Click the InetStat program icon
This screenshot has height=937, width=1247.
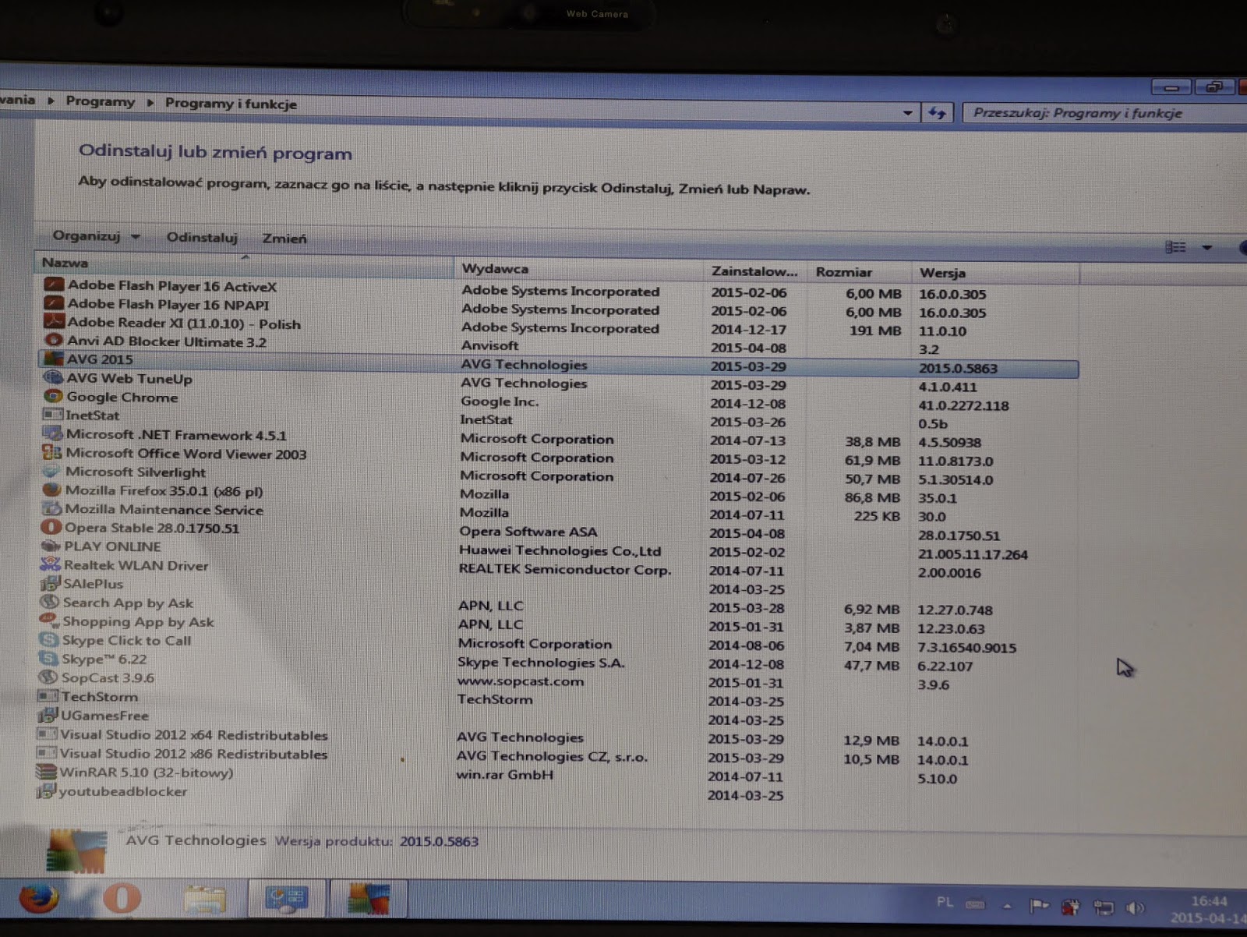(52, 415)
